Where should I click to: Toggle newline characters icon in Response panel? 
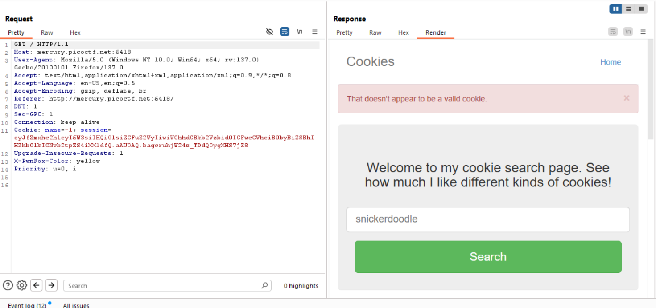point(628,32)
